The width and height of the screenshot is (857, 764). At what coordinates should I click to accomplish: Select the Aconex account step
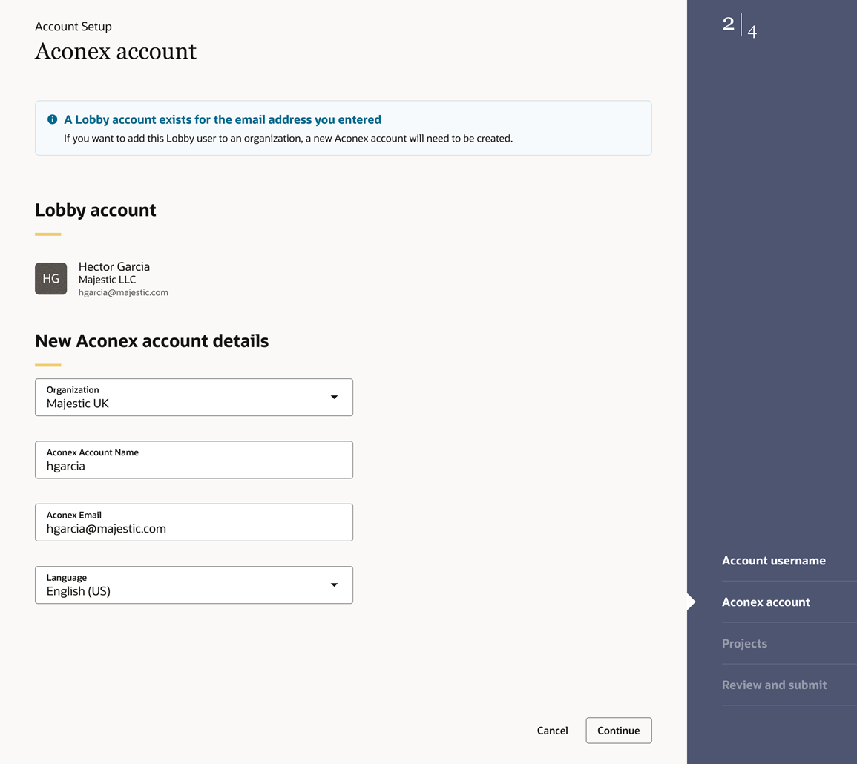pyautogui.click(x=766, y=602)
